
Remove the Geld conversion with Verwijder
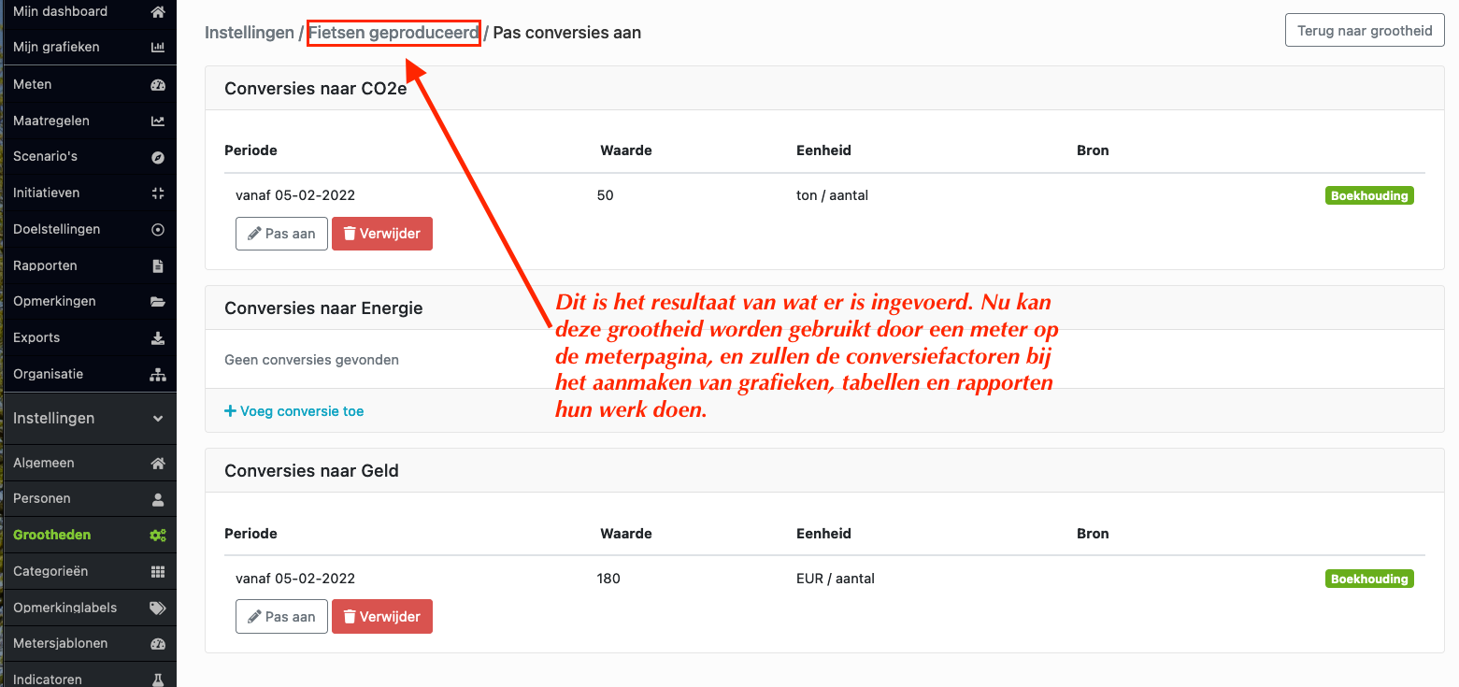pos(382,617)
